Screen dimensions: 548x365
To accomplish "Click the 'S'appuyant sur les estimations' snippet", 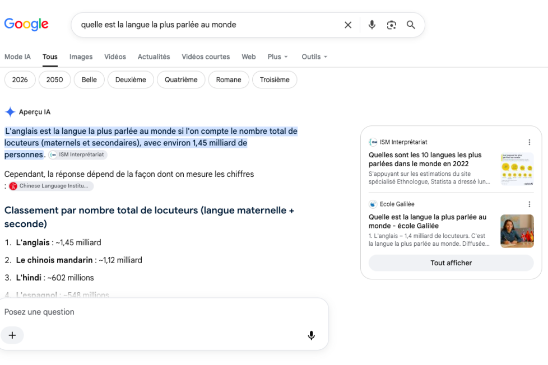I will [x=429, y=178].
